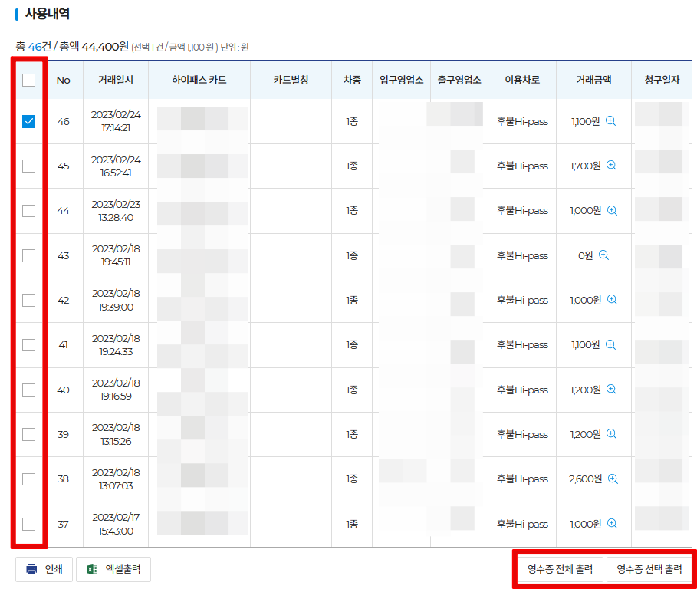Click the 거래금액 column header
Screen dimensions: 697x589
click(594, 80)
